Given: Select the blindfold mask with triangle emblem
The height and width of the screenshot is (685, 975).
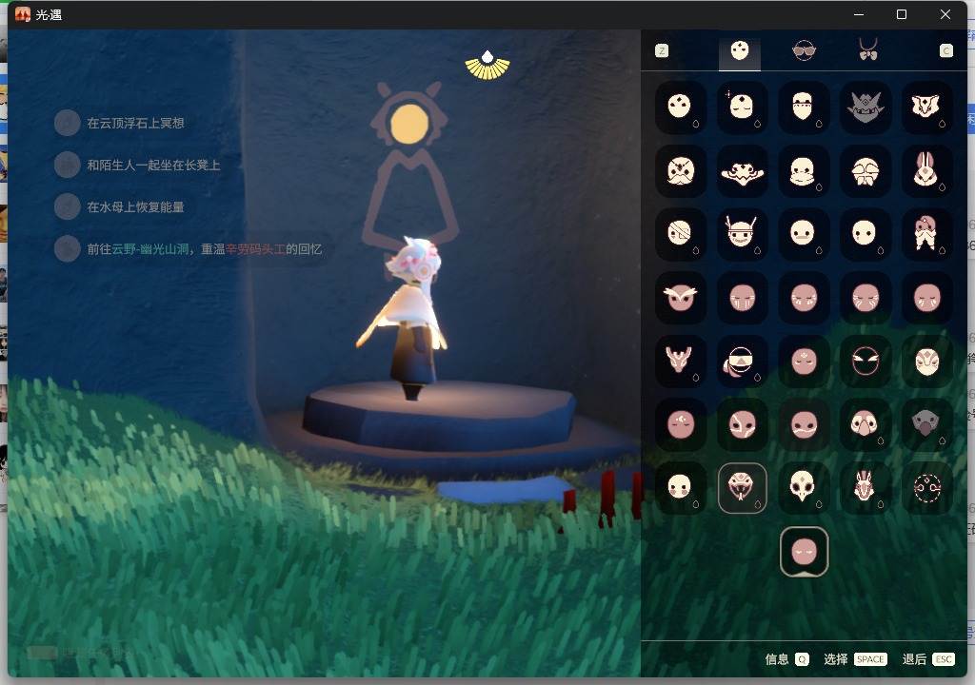Looking at the screenshot, I should point(742,362).
